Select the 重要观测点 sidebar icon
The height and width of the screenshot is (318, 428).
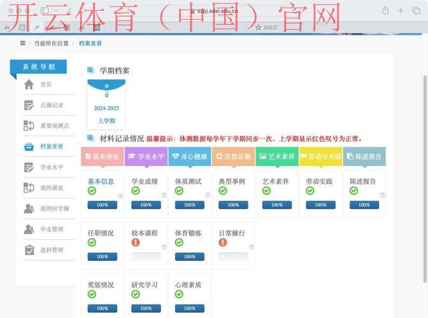tap(29, 126)
